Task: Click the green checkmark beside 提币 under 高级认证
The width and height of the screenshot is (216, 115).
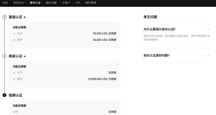Action: click(x=14, y=79)
